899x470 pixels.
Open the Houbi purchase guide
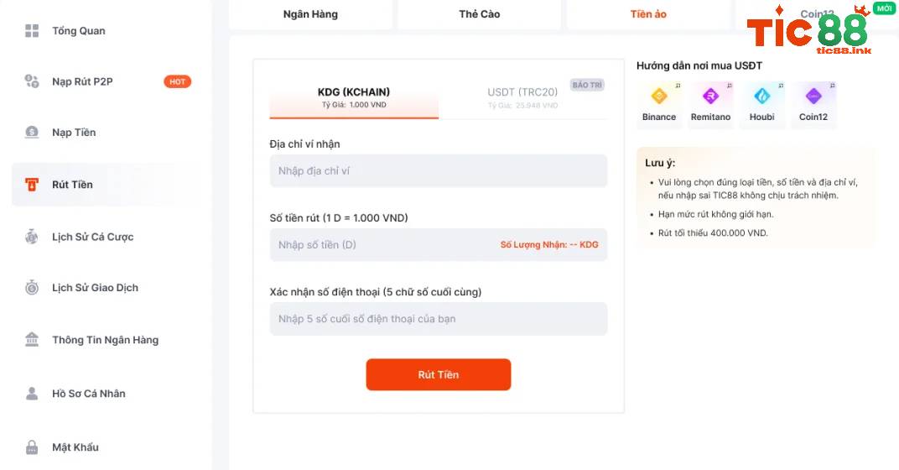(761, 102)
